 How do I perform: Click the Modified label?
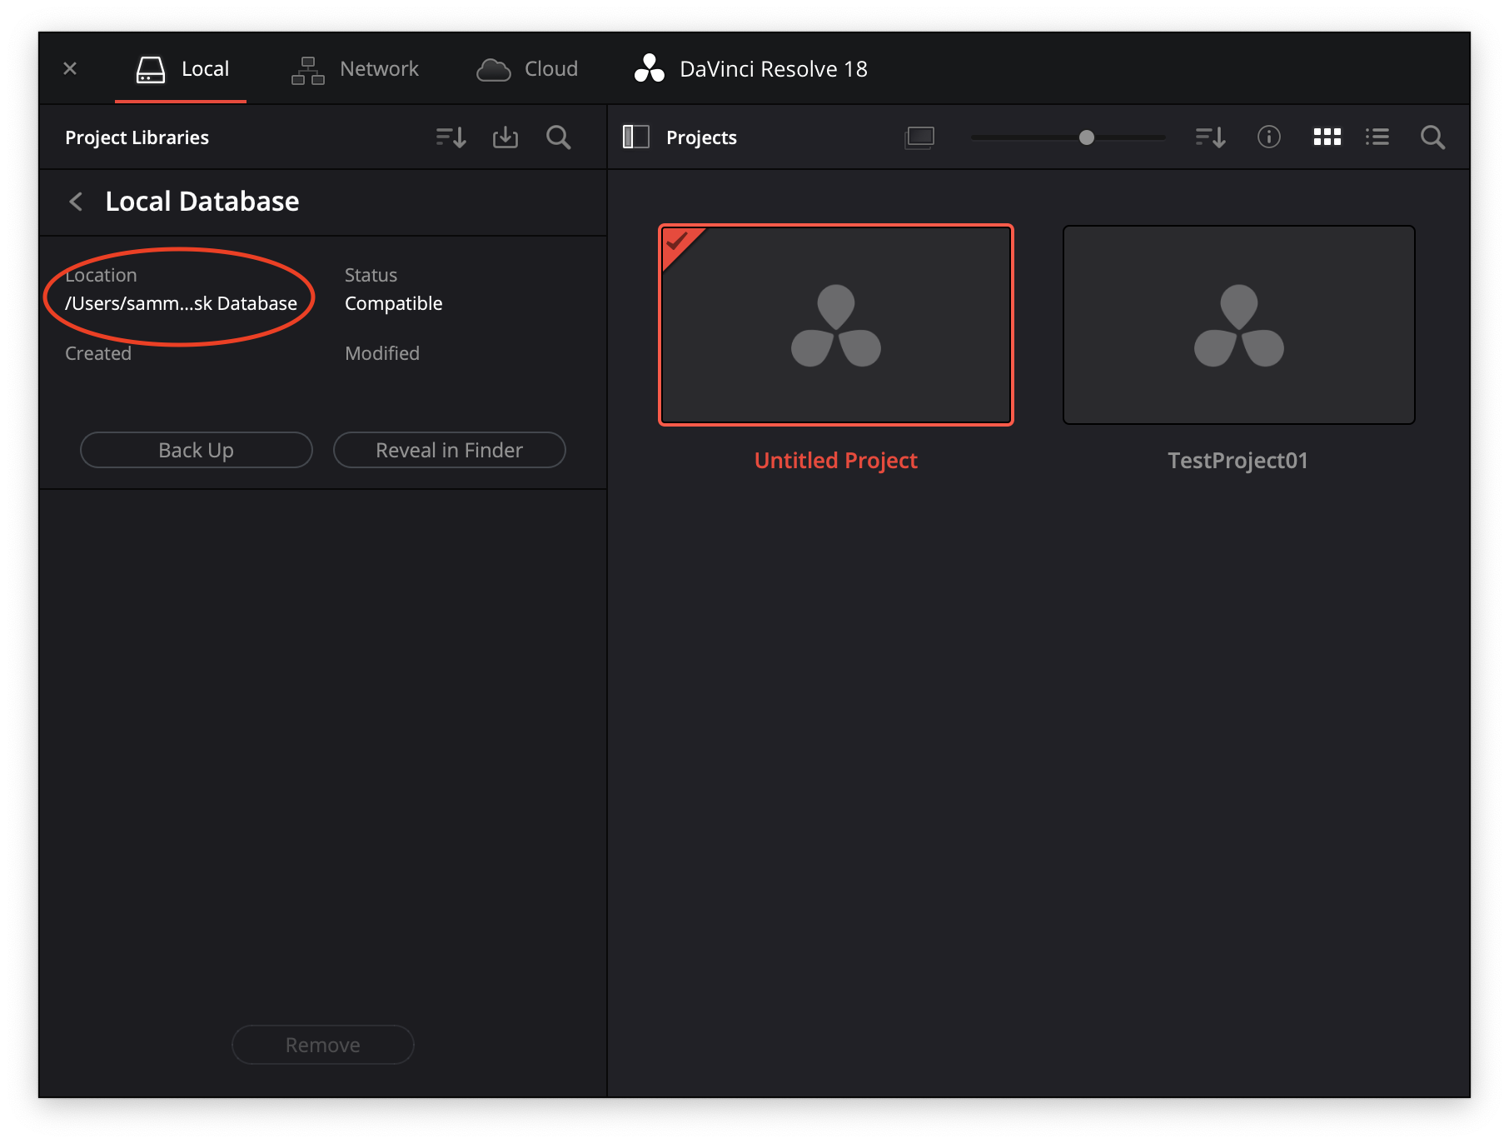coord(382,353)
